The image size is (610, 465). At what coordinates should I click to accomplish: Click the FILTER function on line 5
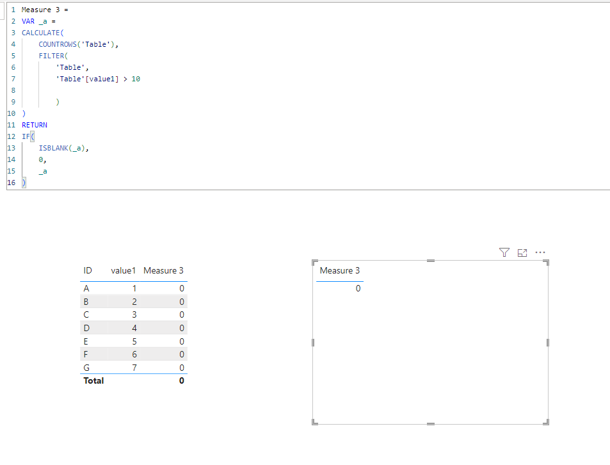[x=51, y=56]
